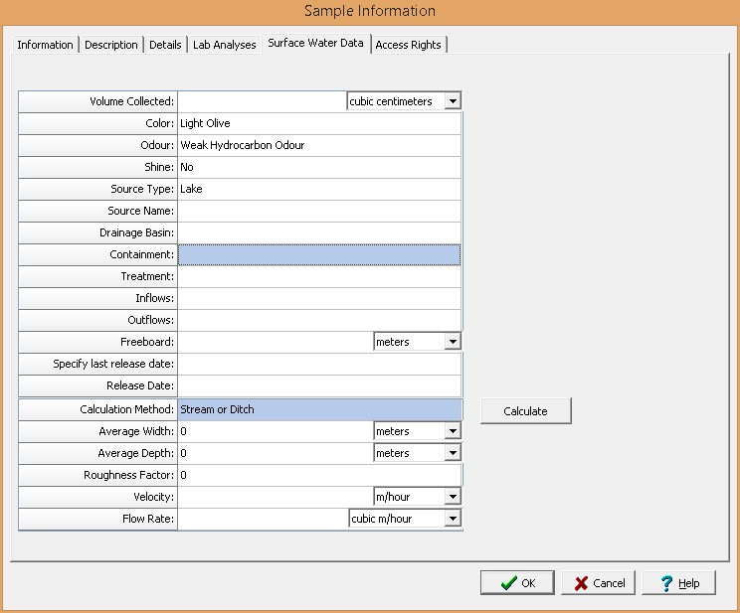The image size is (740, 613).
Task: Click the Drainage Basin input field
Action: click(318, 232)
